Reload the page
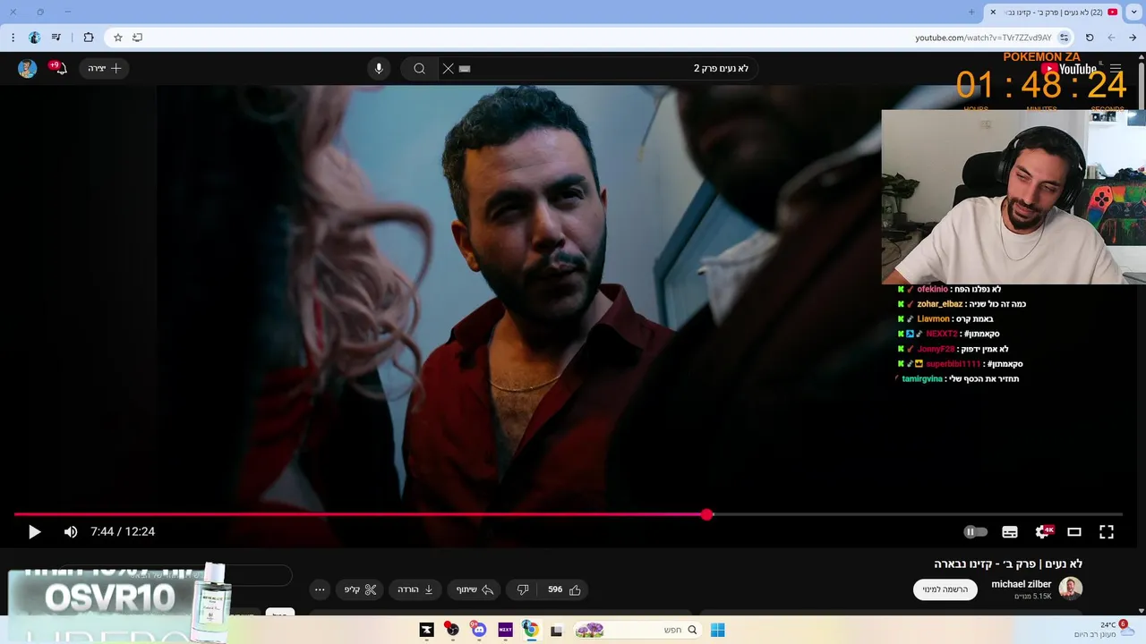The height and width of the screenshot is (644, 1146). coord(1090,38)
